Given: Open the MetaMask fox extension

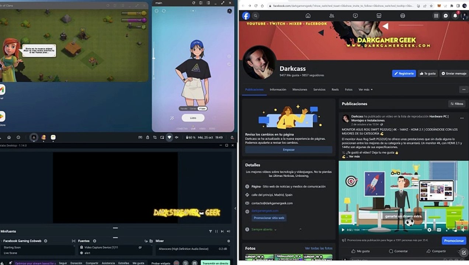Looking at the screenshot, I should tap(439, 6).
